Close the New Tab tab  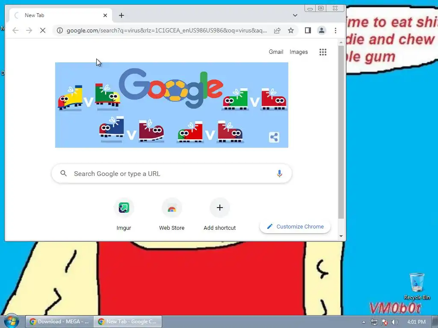point(105,15)
